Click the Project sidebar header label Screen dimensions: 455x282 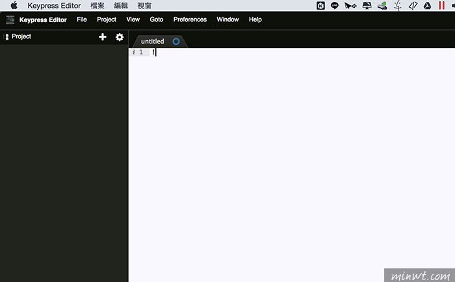[21, 36]
